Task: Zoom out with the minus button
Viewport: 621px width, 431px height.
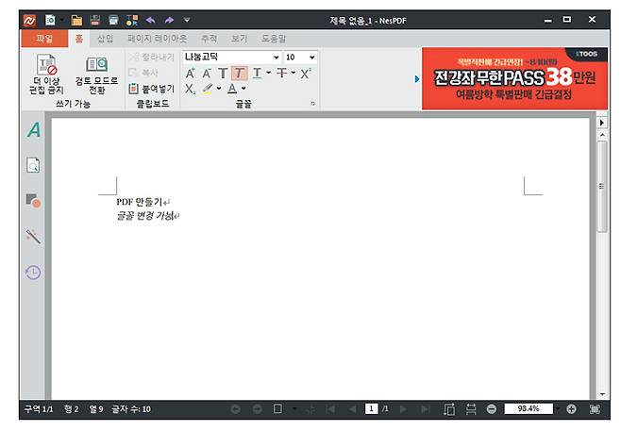Action: (492, 408)
